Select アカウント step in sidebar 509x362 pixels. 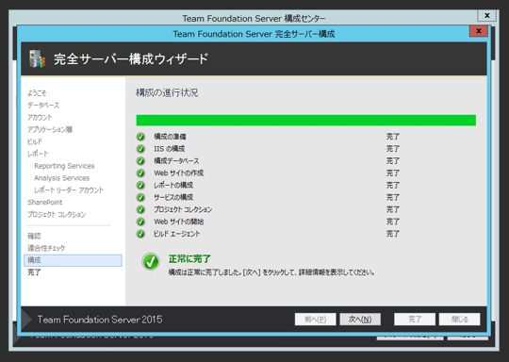(x=40, y=117)
